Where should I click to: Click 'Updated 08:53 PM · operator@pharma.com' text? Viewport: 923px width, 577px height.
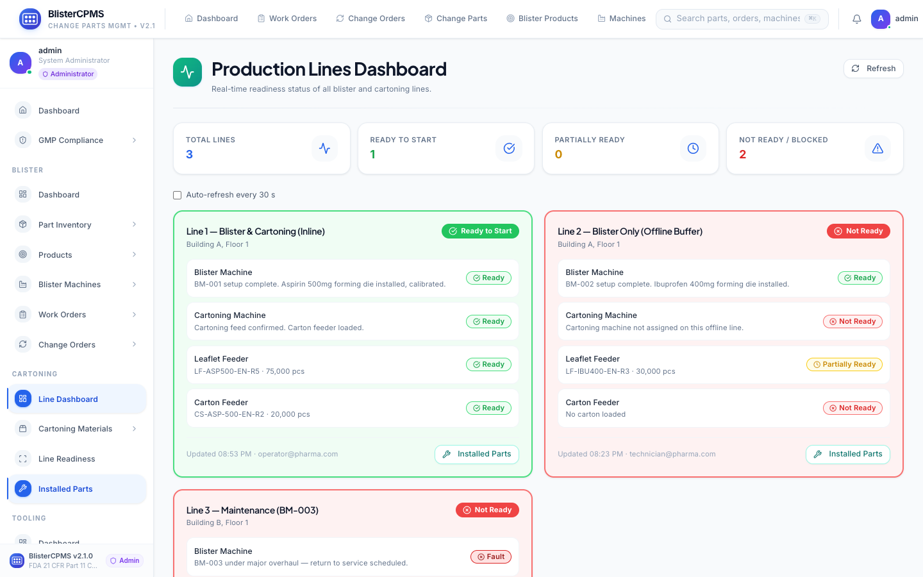click(262, 454)
